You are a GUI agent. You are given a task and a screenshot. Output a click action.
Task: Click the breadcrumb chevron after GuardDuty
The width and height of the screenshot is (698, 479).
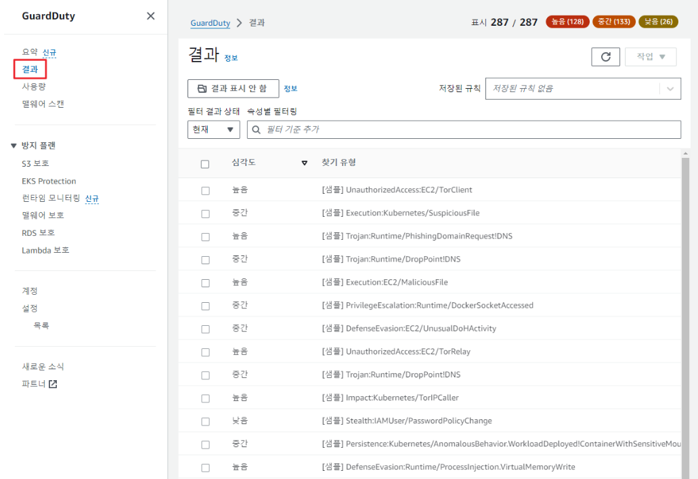coord(240,23)
